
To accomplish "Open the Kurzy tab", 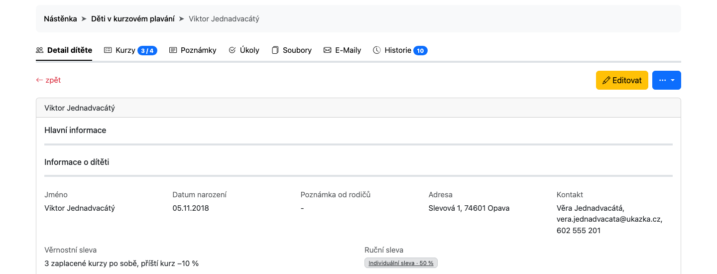I will pos(130,50).
